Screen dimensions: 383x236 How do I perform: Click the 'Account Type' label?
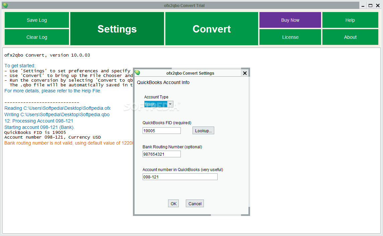coord(156,97)
